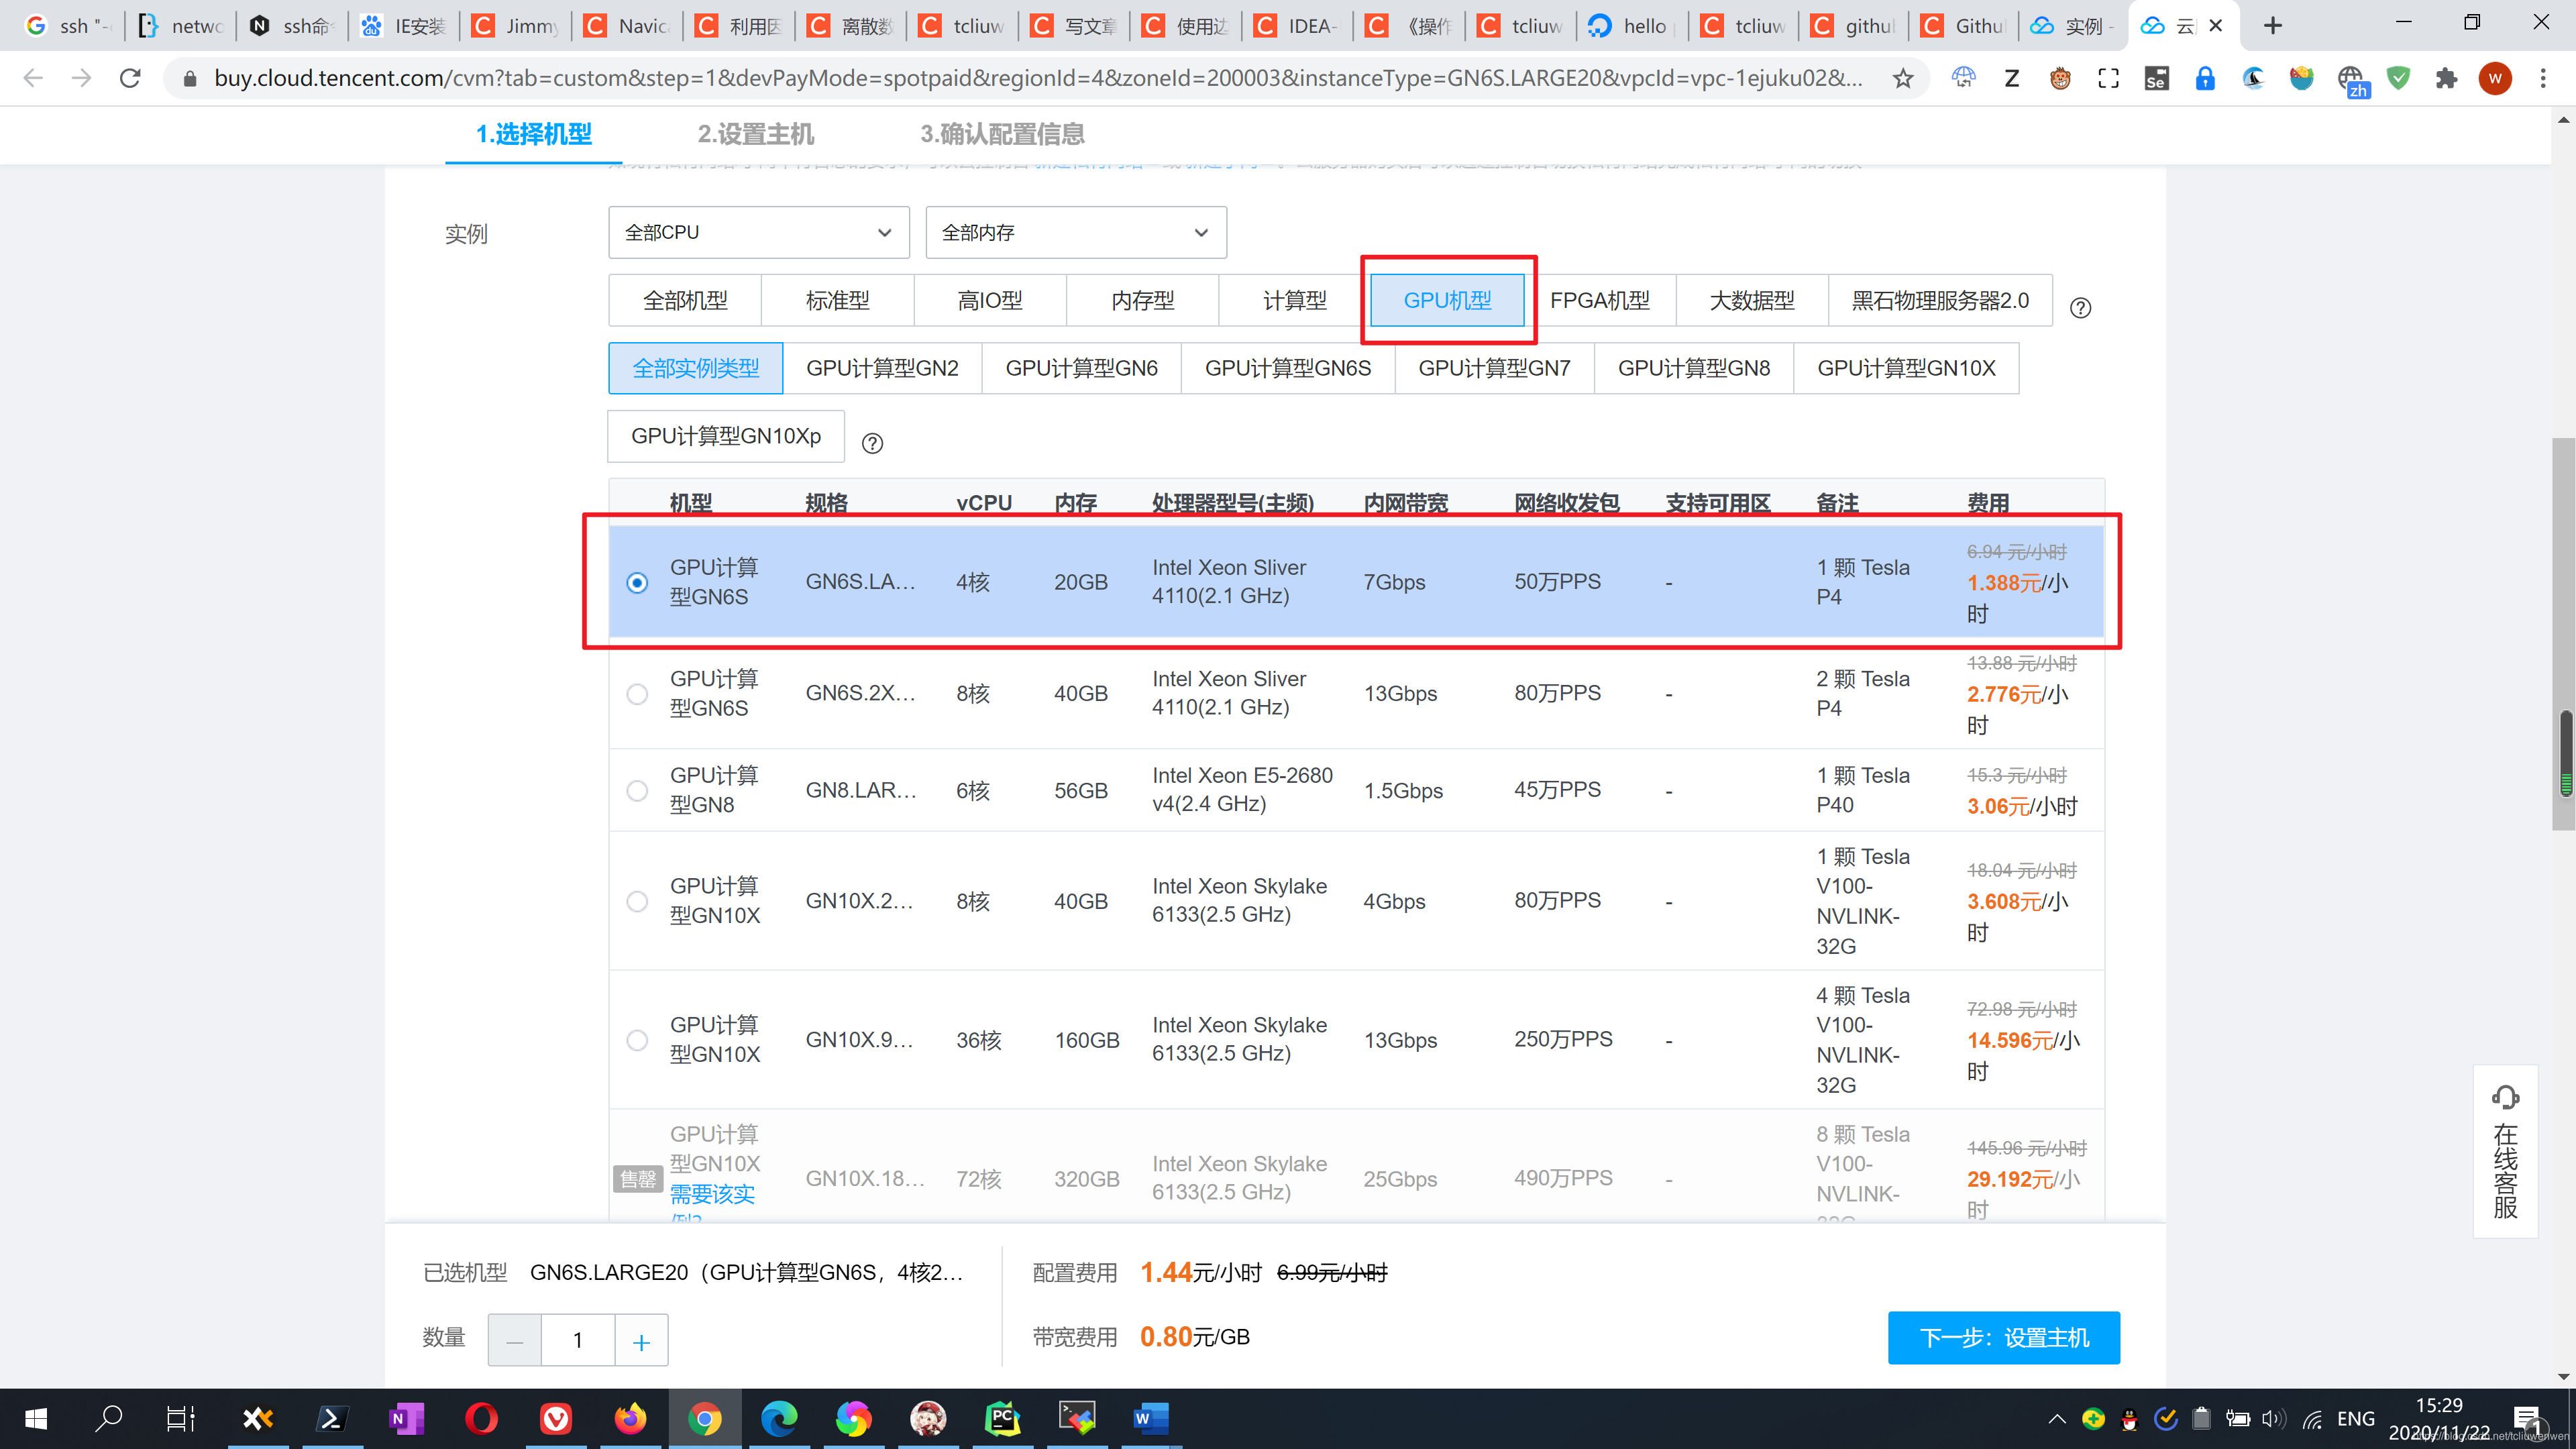Viewport: 2576px width, 1449px height.
Task: Filter by GPU计算型GN6S
Action: (1288, 368)
